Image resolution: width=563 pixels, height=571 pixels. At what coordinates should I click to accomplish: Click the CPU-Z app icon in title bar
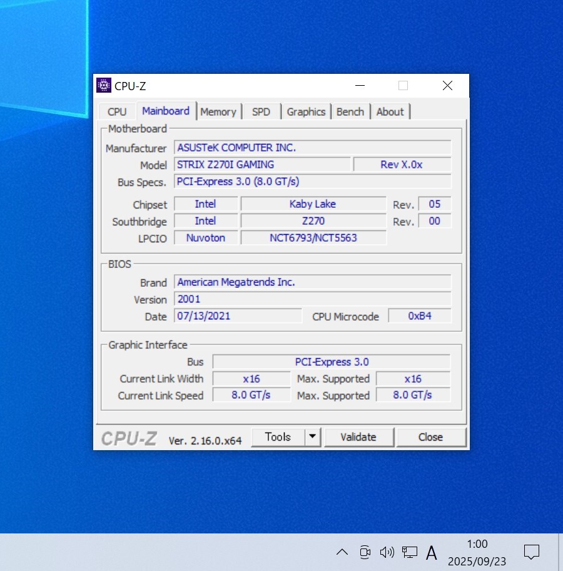[x=104, y=86]
